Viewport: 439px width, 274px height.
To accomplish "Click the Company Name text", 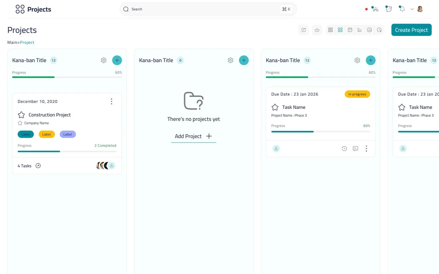I will pyautogui.click(x=37, y=123).
